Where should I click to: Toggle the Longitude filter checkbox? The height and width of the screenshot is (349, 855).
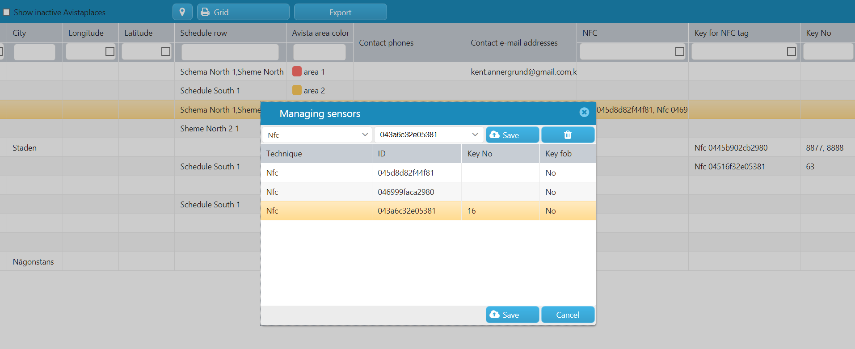click(x=110, y=51)
